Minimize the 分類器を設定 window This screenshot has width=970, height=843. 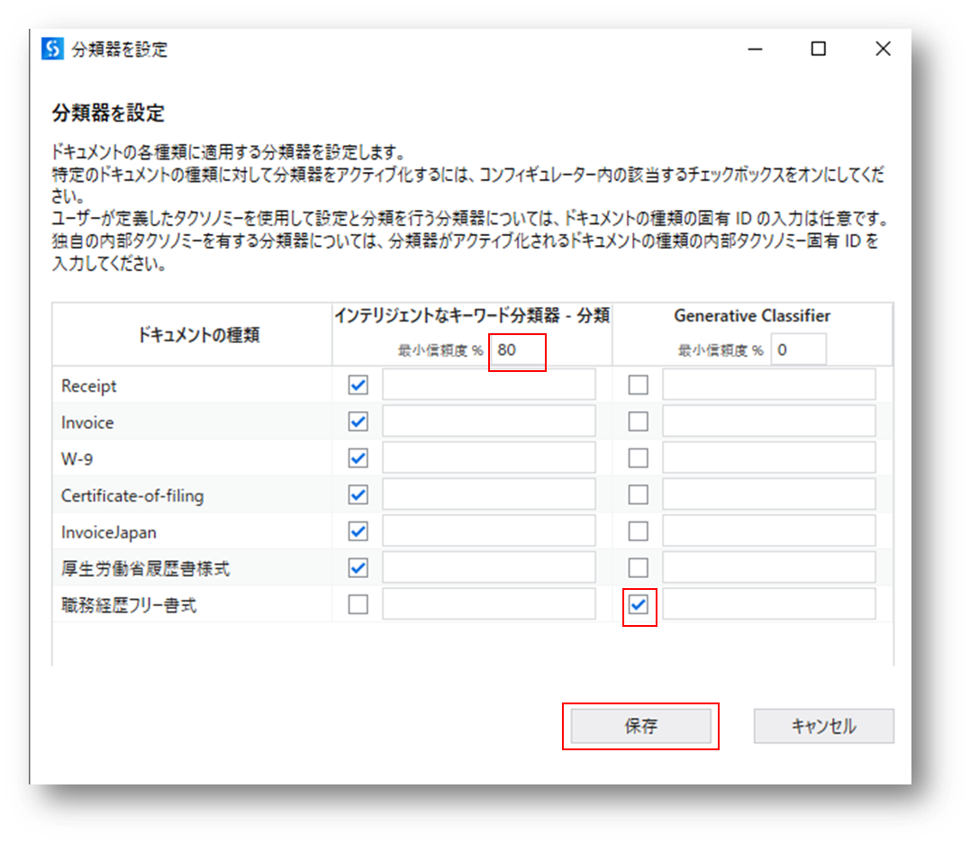coord(755,49)
